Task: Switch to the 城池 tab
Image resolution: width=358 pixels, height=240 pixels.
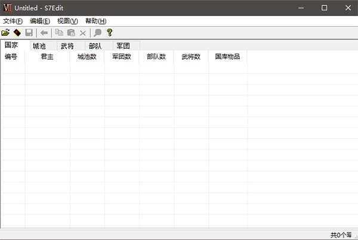Action: click(x=39, y=46)
